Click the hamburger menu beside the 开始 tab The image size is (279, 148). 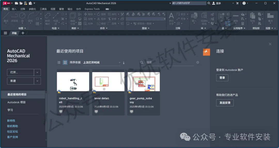[x=5, y=33]
